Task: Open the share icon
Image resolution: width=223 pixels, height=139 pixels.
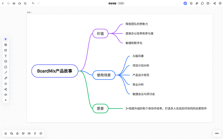Action: click(215, 3)
